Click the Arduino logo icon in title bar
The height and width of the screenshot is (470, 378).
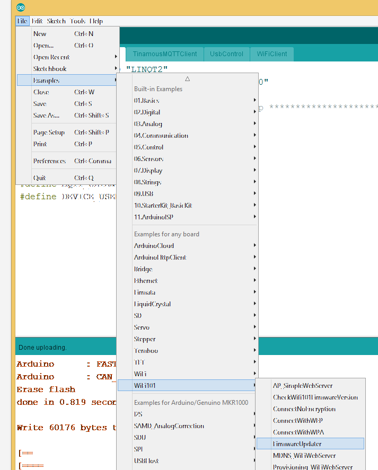point(21,7)
